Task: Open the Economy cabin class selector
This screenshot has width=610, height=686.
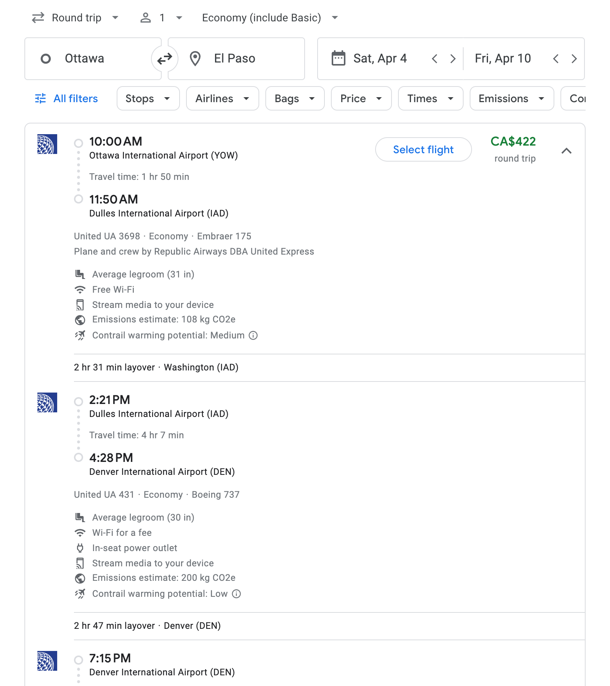Action: (268, 17)
